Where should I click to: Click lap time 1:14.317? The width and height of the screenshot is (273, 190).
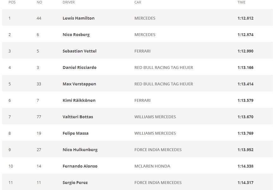pyautogui.click(x=245, y=182)
